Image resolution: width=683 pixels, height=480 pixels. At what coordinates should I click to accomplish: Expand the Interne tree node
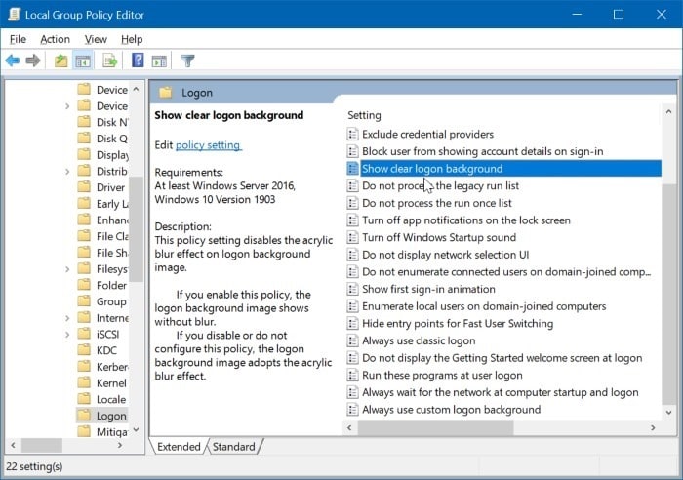(x=67, y=318)
